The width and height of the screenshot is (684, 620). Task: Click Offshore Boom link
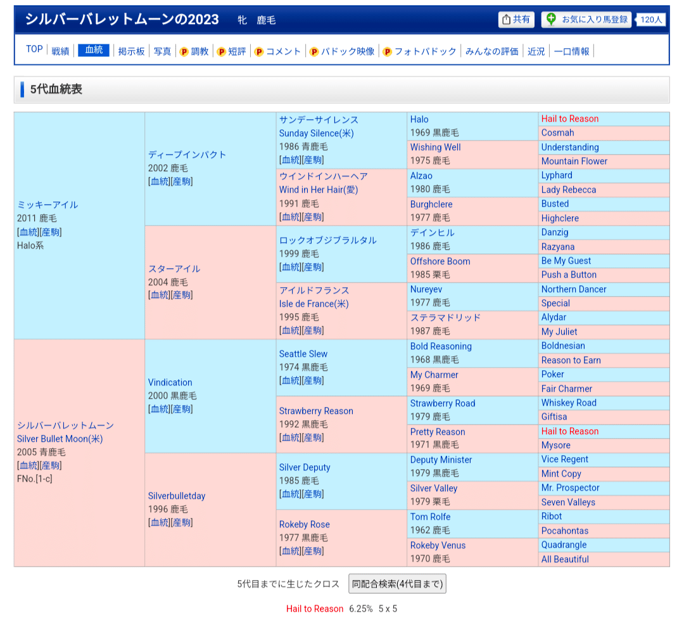tap(440, 261)
